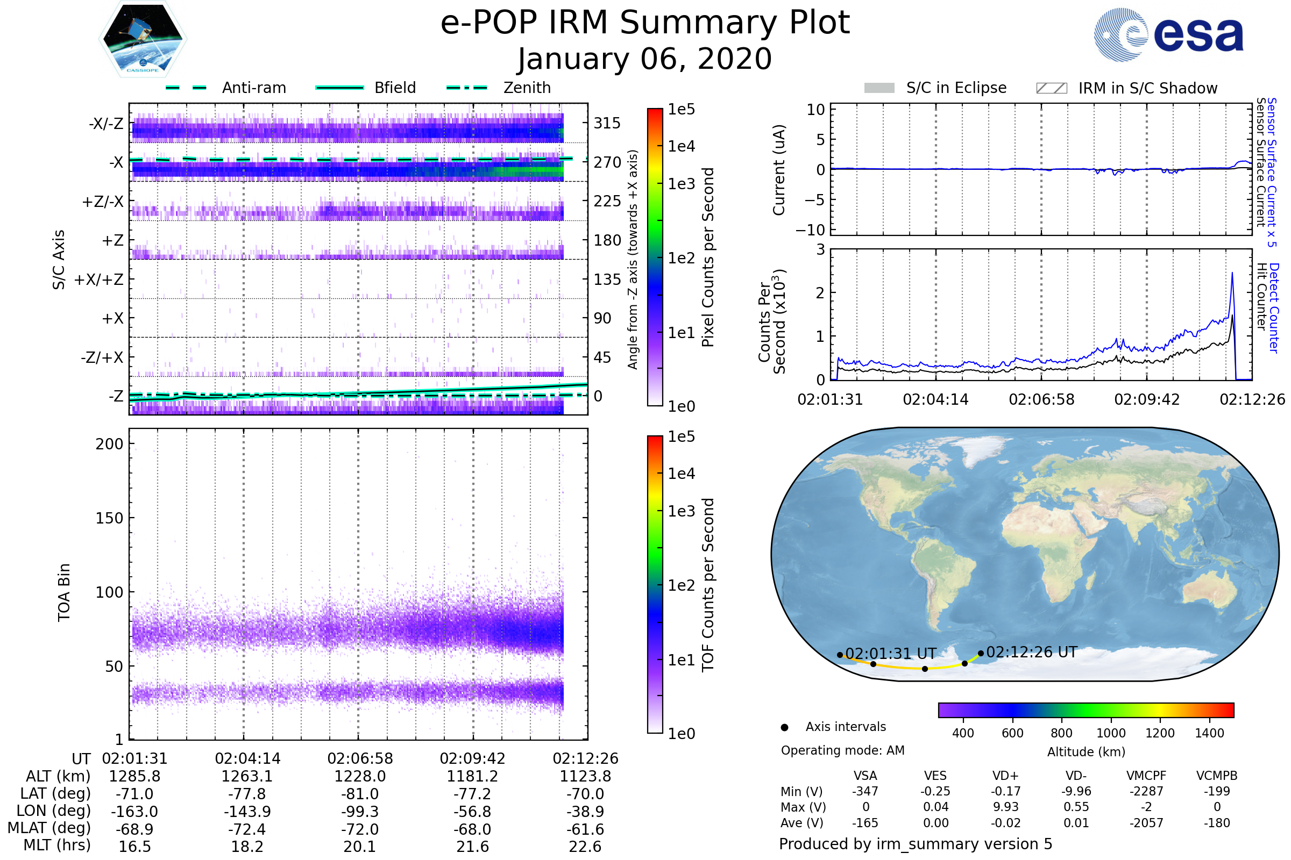Click the Bfield solid line legend marker

click(x=339, y=88)
